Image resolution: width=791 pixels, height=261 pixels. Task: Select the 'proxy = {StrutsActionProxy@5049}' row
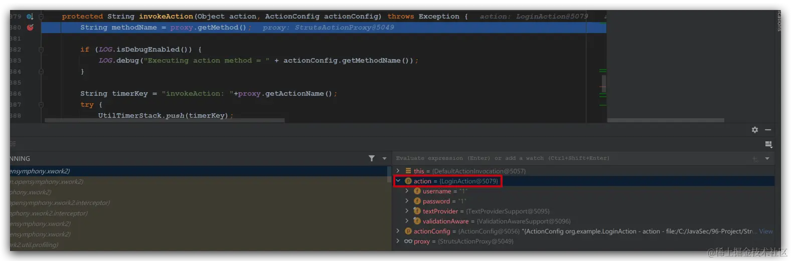(x=584, y=241)
